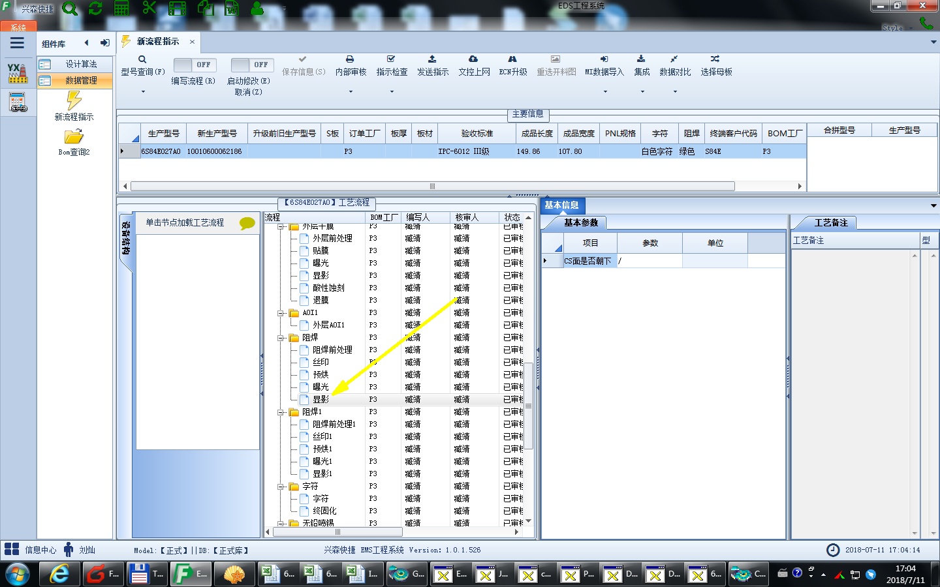Select the 外层AOI1 tree node

328,325
